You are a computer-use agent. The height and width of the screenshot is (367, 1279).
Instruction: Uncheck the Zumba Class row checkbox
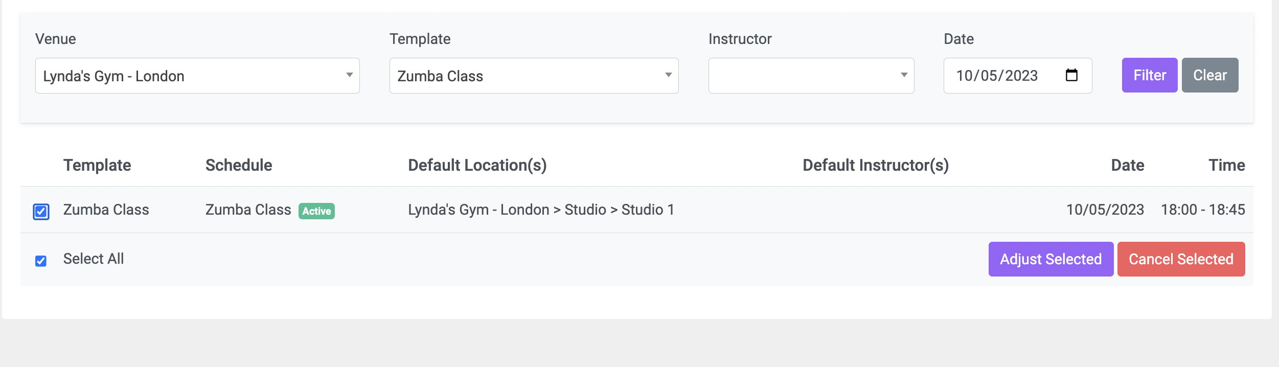(41, 212)
